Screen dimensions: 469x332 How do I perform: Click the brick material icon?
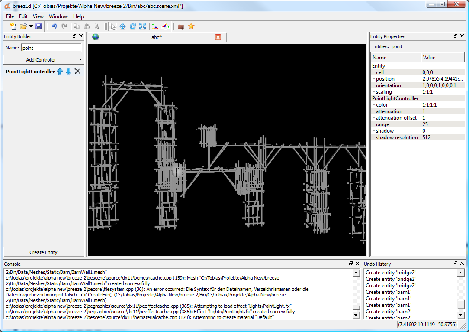(x=181, y=27)
